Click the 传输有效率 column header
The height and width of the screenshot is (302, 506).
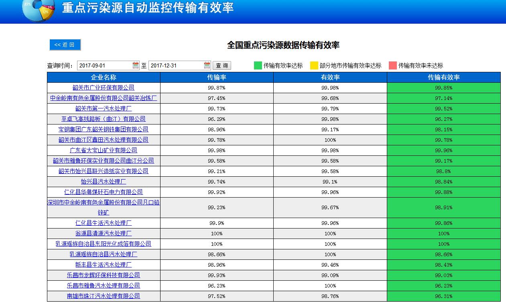click(444, 77)
